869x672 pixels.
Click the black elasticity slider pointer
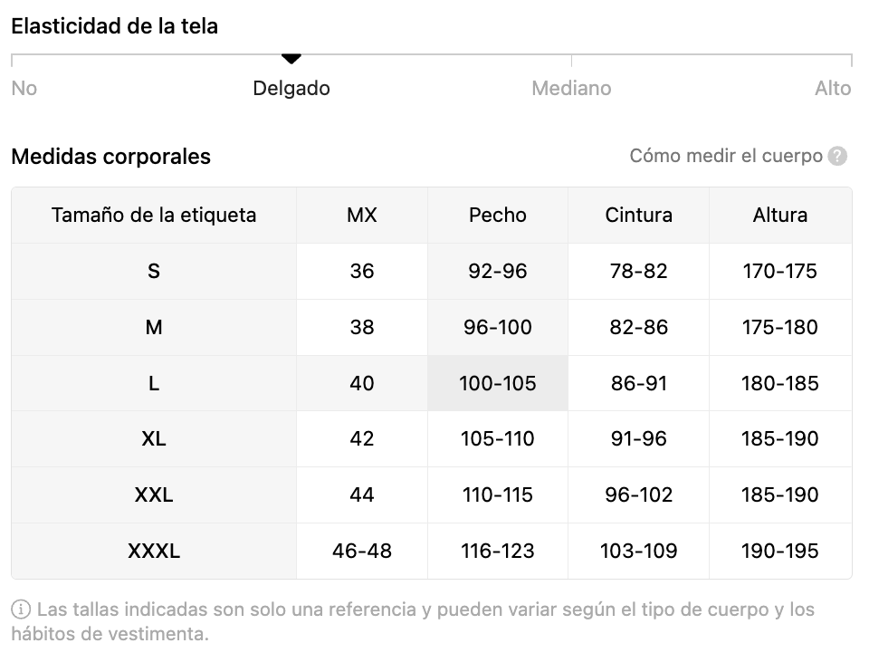tap(291, 59)
